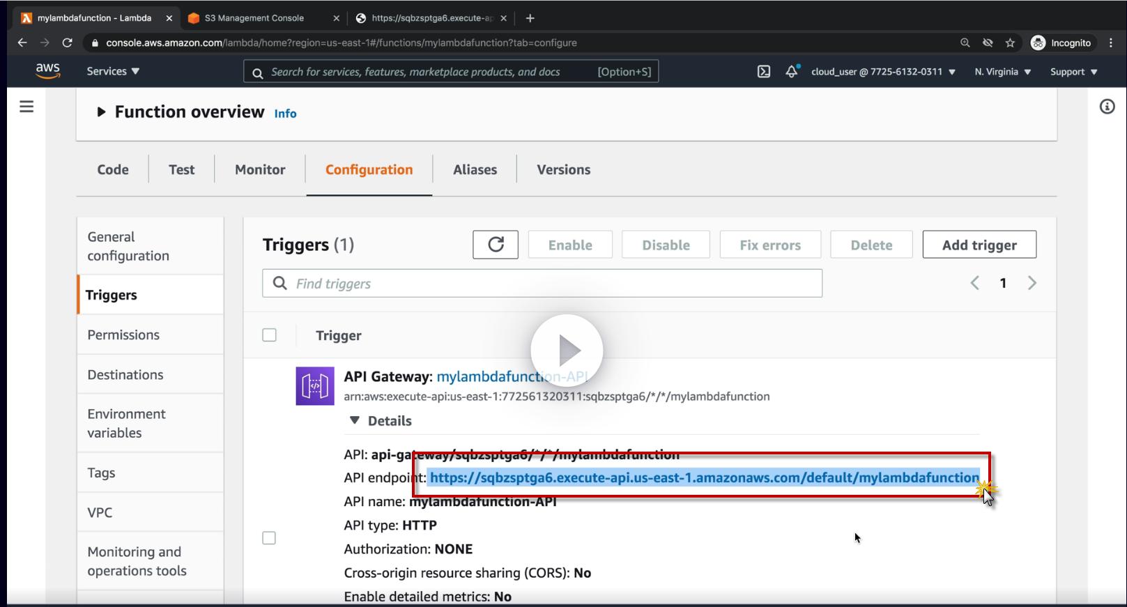This screenshot has height=607, width=1127.
Task: Click the Delete button
Action: [x=871, y=245]
